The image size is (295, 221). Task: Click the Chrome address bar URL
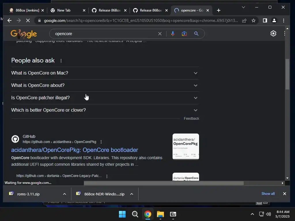click(141, 20)
